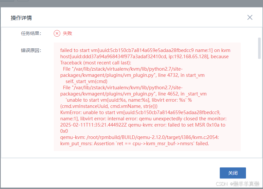This screenshot has width=263, height=189.
Task: Click the line starting 'failed to start vm[uuid:5cb150cb'
Action: pos(145,50)
